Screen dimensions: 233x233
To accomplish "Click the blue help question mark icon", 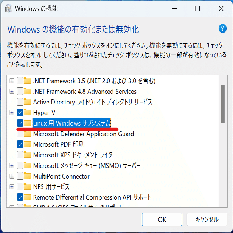I will coord(222,29).
